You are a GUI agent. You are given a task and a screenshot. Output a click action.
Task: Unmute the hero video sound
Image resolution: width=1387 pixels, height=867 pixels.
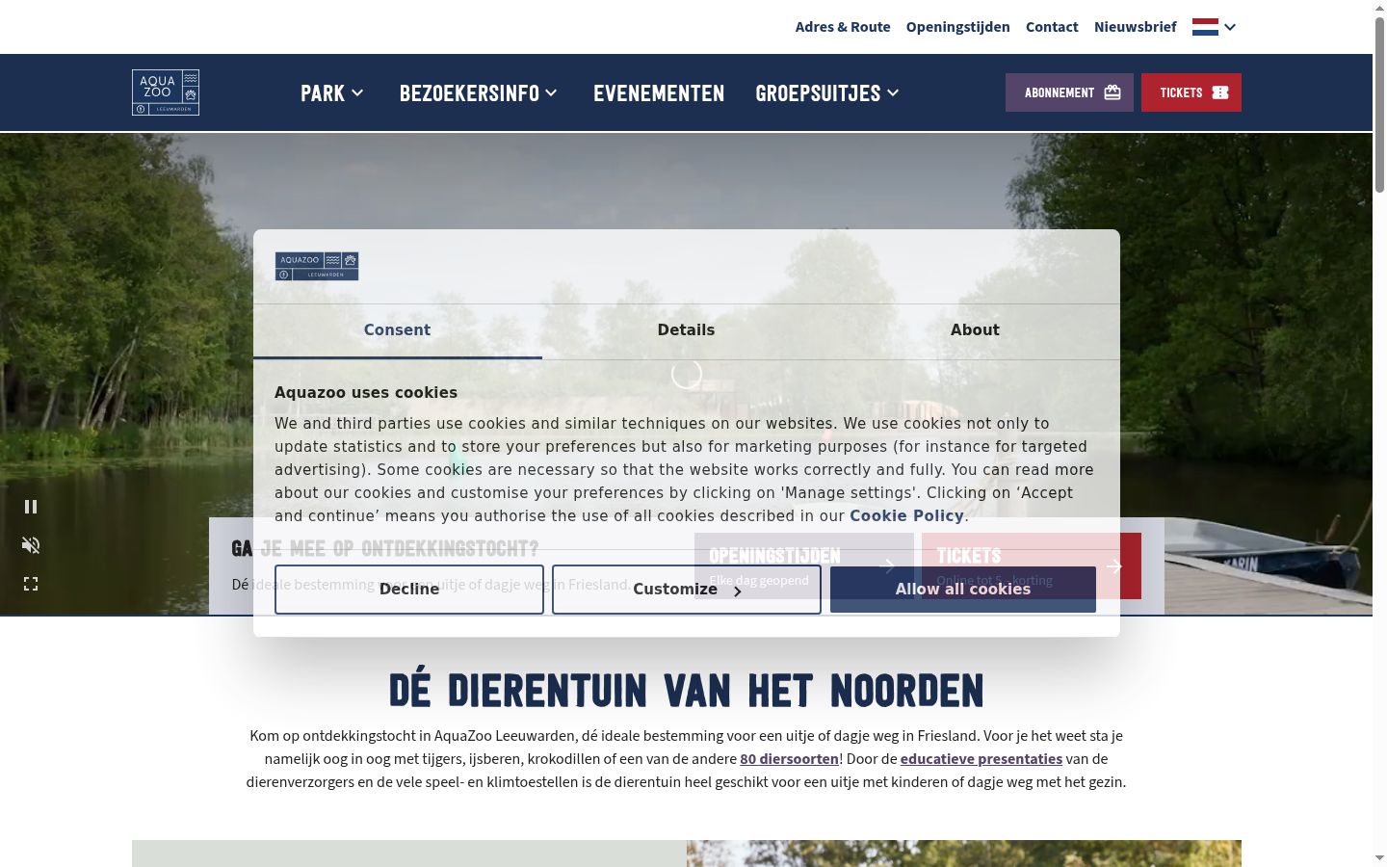point(31,545)
